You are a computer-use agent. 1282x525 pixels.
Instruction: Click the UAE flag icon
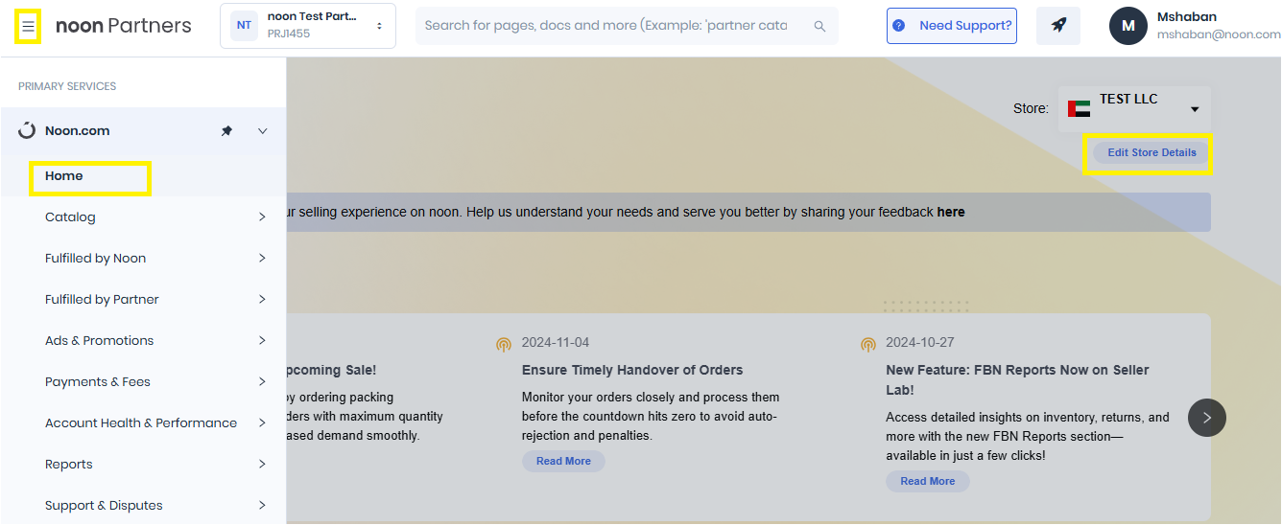[1079, 109]
